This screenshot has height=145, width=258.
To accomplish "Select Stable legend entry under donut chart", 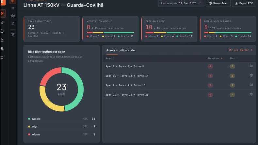I will click(61, 119).
